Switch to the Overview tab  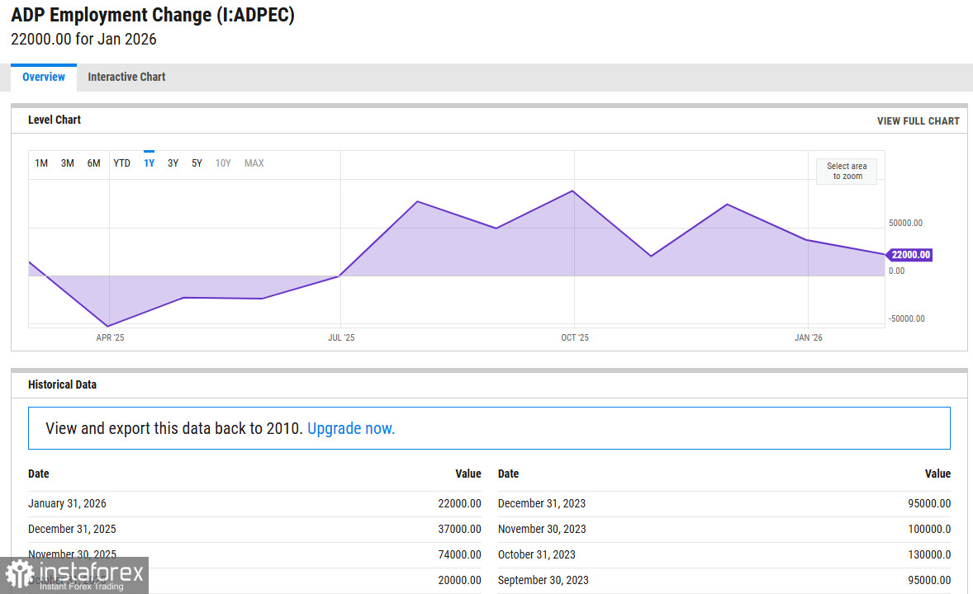(x=44, y=78)
